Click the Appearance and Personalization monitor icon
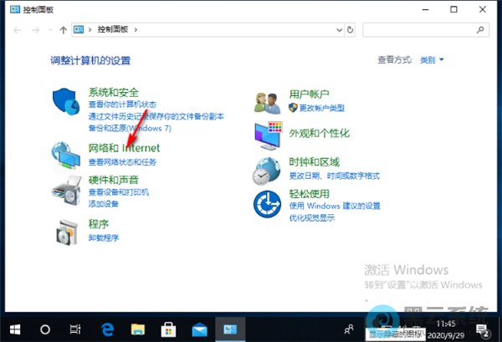 pos(267,134)
